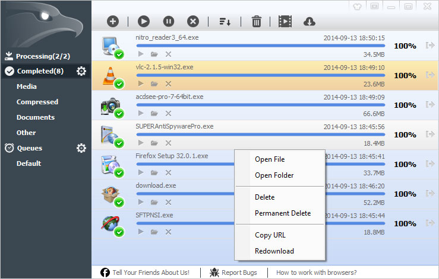The image size is (439, 279).
Task: Filter by Other category
Action: [x=26, y=133]
